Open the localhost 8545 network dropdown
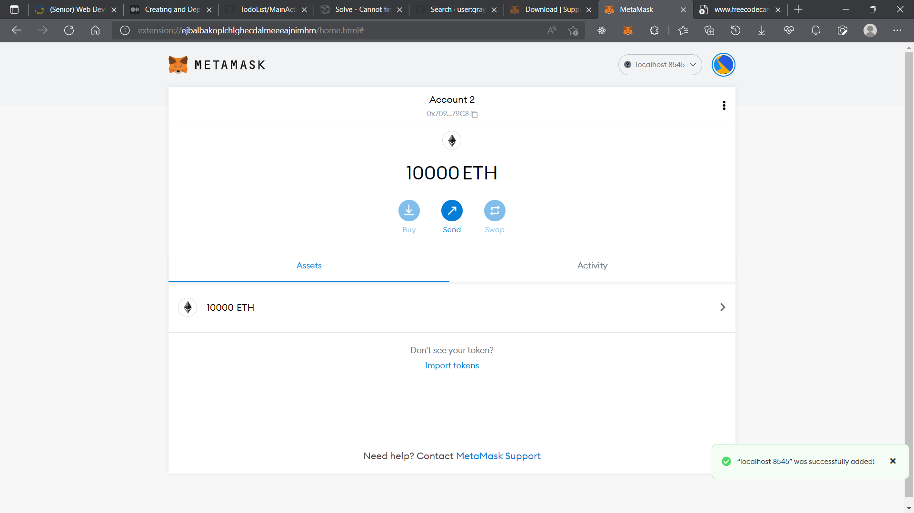Image resolution: width=914 pixels, height=513 pixels. coord(660,65)
